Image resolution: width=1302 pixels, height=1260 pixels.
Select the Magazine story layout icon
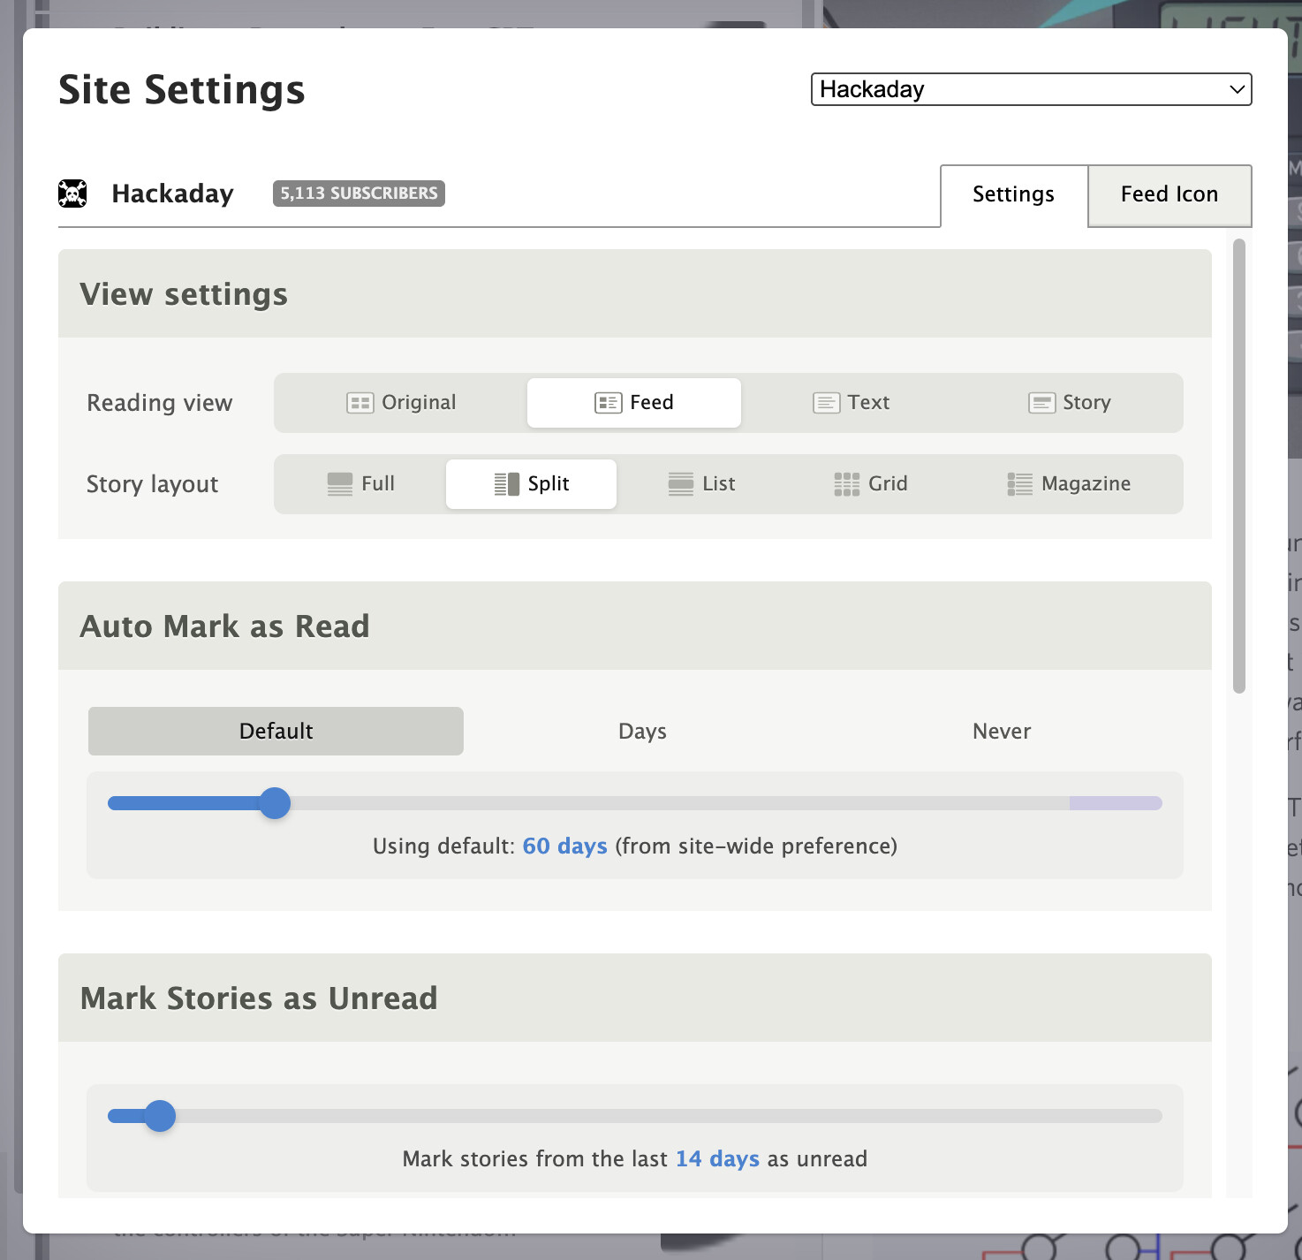pyautogui.click(x=1019, y=484)
